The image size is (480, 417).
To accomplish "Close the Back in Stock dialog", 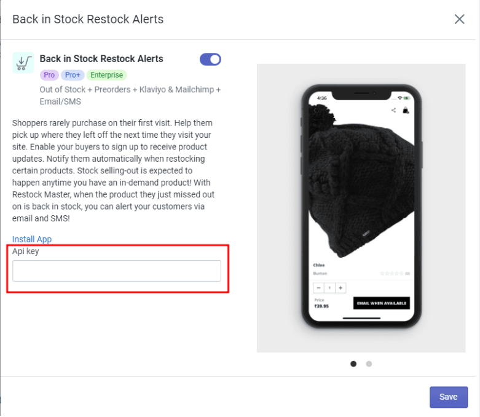I will click(459, 19).
